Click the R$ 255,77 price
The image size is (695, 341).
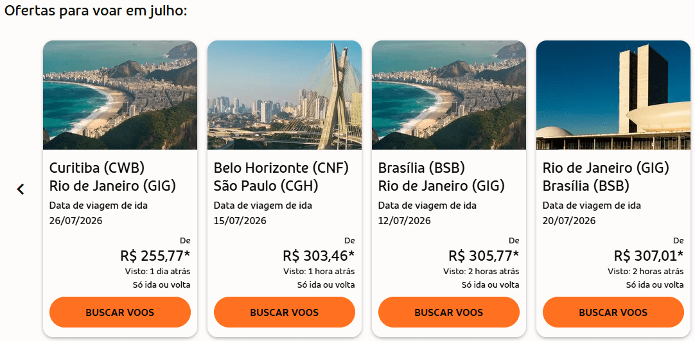(x=155, y=256)
